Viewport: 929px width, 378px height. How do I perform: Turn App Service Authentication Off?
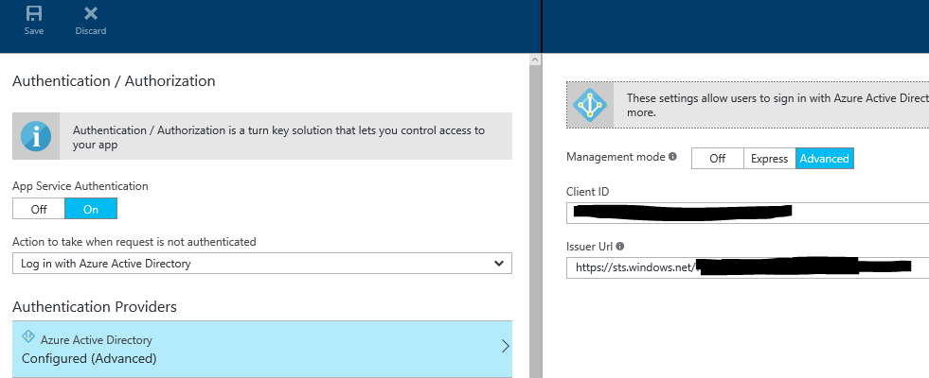tap(39, 209)
